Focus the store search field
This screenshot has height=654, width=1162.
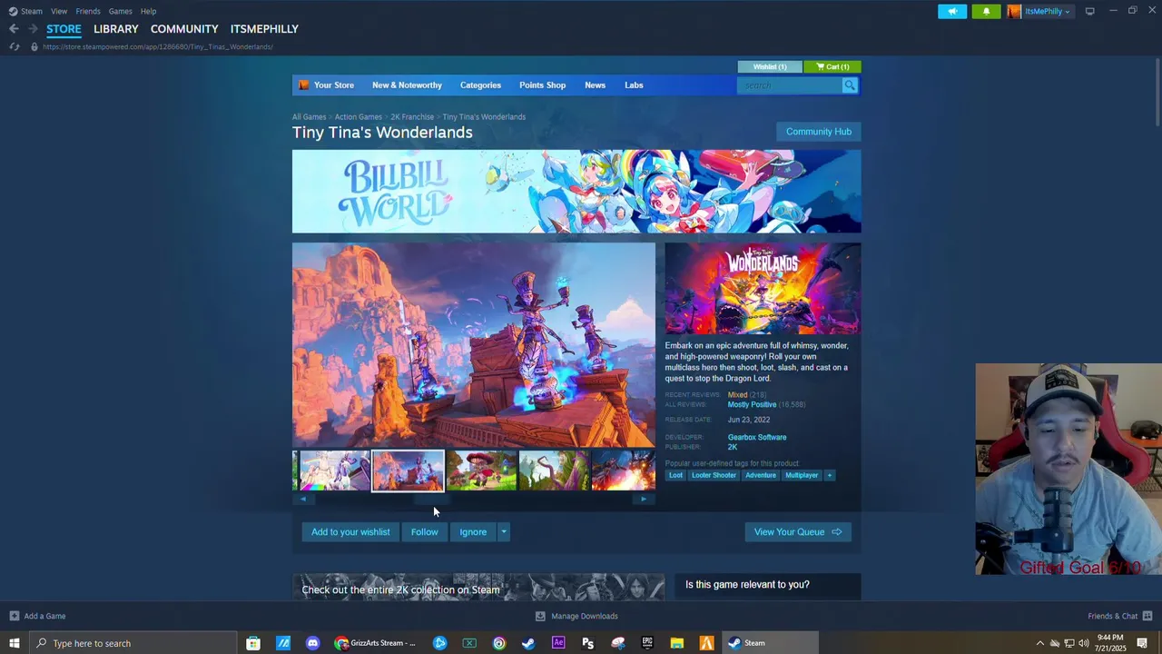tap(791, 85)
